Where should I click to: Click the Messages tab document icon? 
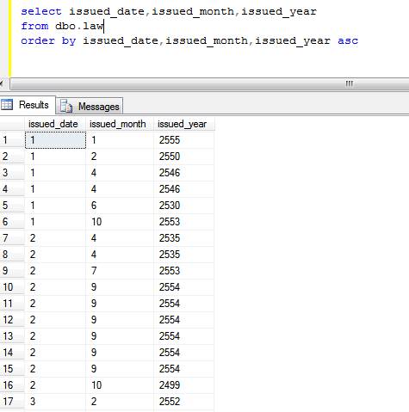click(66, 107)
